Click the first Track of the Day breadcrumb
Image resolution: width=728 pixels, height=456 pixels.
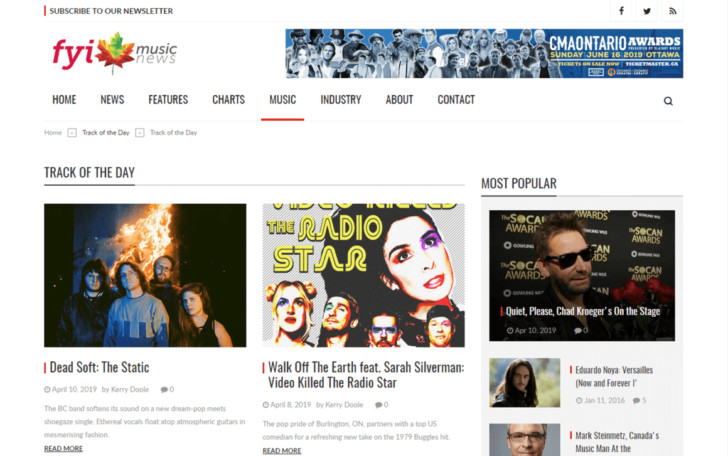[x=106, y=133]
